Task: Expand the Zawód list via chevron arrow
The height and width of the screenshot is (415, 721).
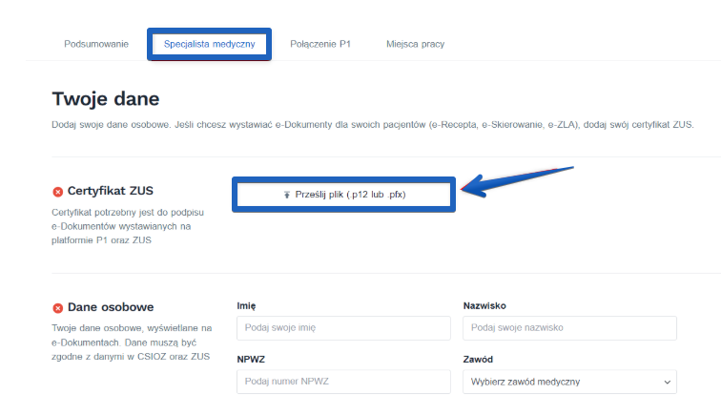Action: 667,383
